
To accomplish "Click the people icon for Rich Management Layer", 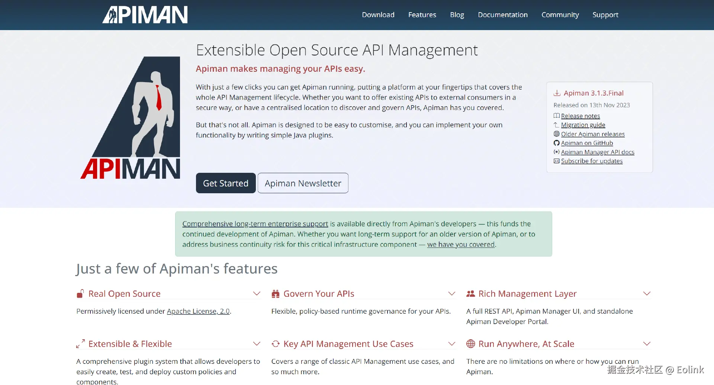I will (x=471, y=294).
